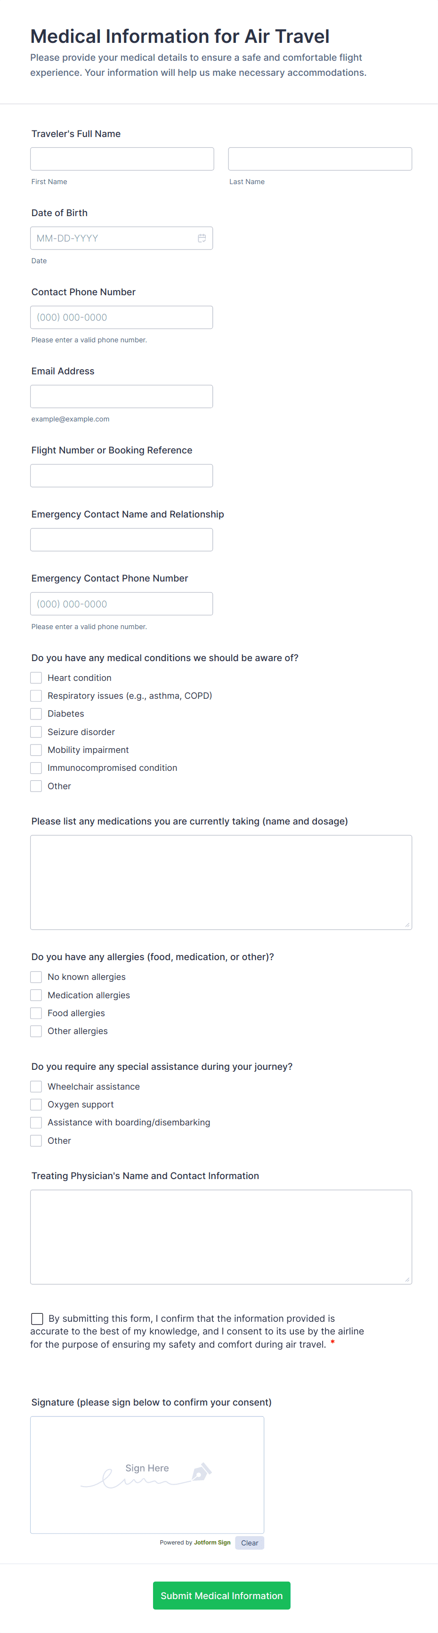Select Wheelchair assistance
The width and height of the screenshot is (438, 1633).
[36, 1086]
